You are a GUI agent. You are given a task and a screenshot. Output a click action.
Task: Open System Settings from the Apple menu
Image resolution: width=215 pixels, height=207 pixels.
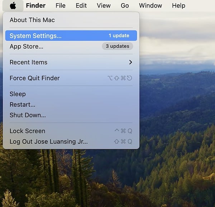click(35, 36)
